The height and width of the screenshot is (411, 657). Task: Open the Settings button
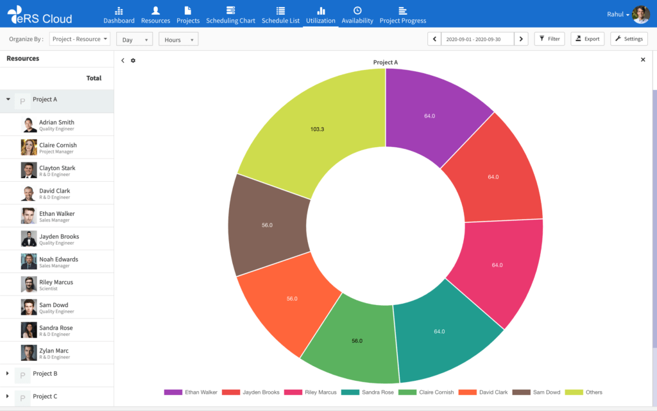(629, 39)
